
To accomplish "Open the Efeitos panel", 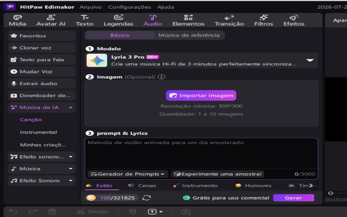I will coord(294,20).
